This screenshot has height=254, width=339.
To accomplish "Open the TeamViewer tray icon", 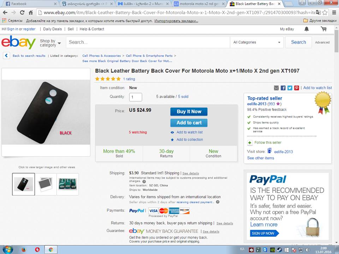I will pyautogui.click(x=265, y=250).
